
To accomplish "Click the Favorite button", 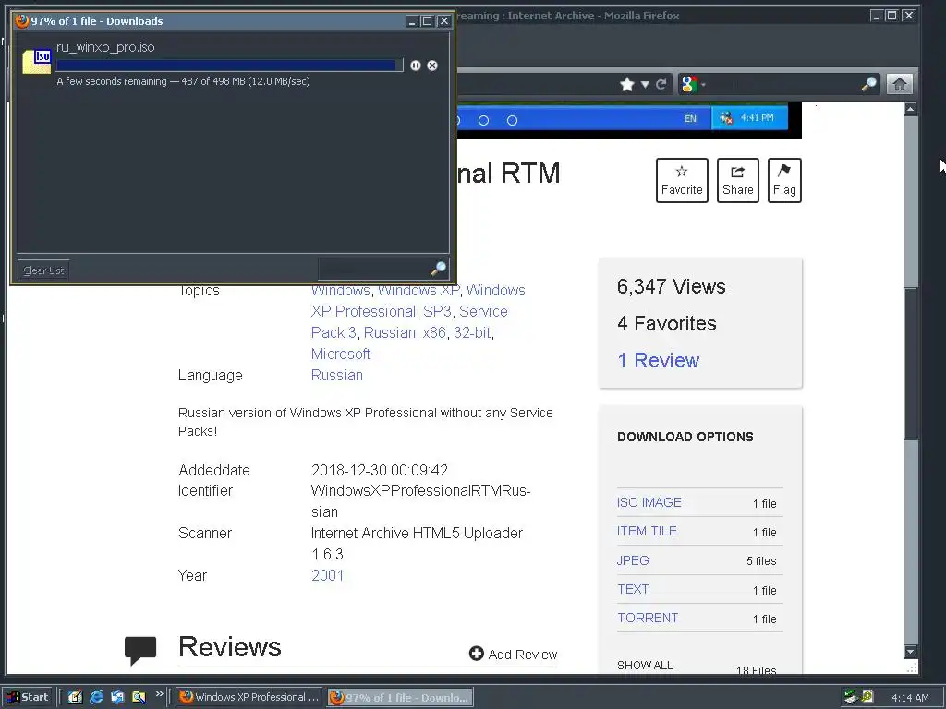I will click(682, 180).
